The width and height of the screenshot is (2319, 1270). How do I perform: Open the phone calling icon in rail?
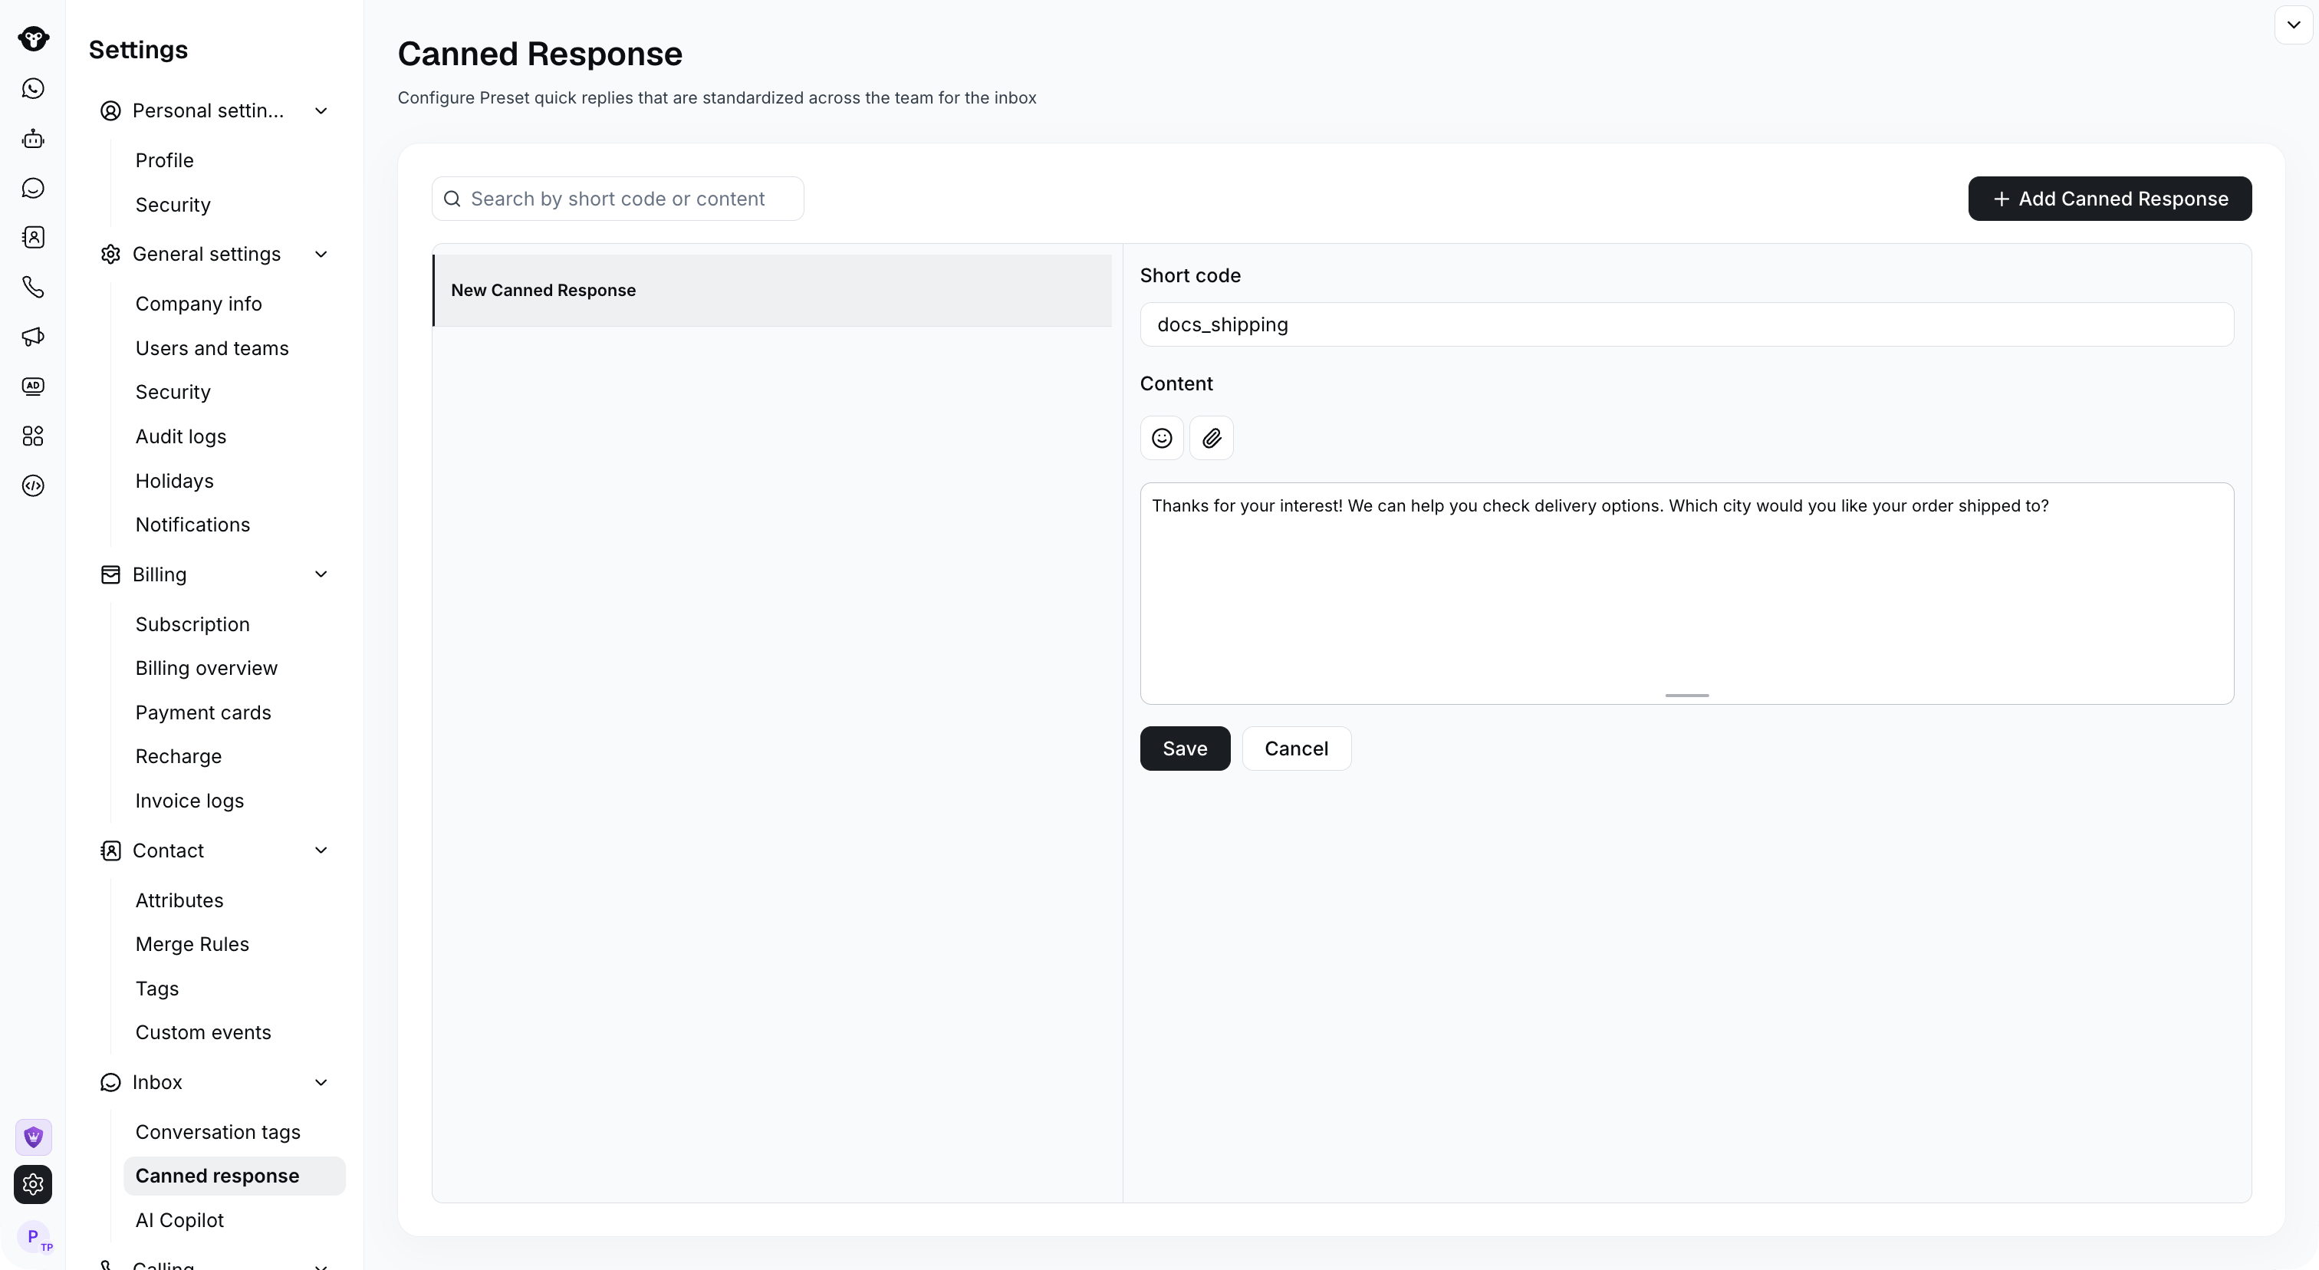33,287
